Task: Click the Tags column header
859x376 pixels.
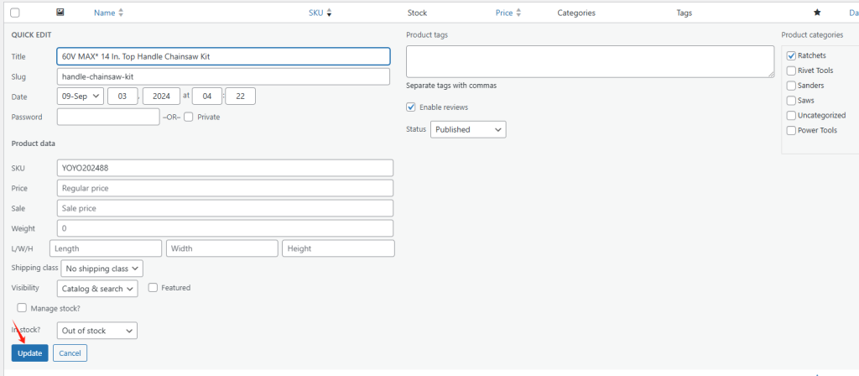Action: tap(685, 13)
